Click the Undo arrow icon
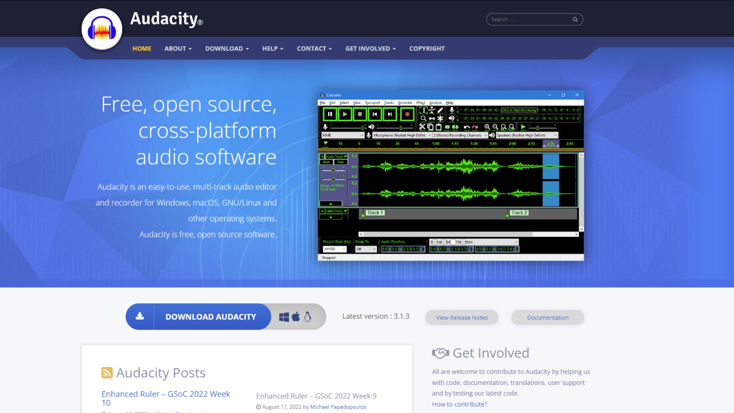 (x=467, y=127)
